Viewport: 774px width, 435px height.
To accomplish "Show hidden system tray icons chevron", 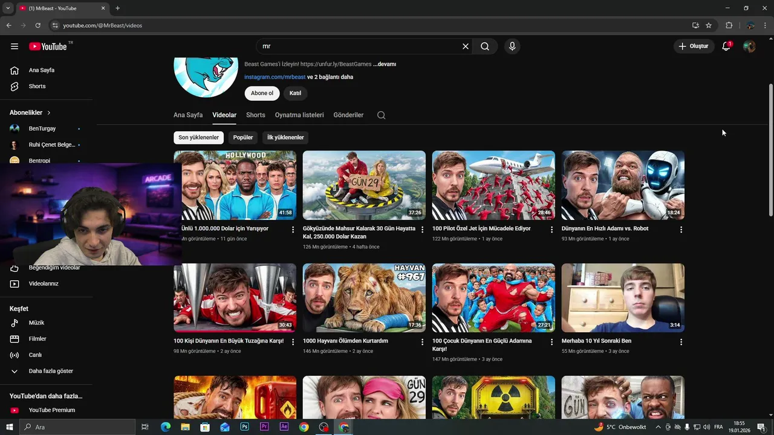I will (659, 427).
